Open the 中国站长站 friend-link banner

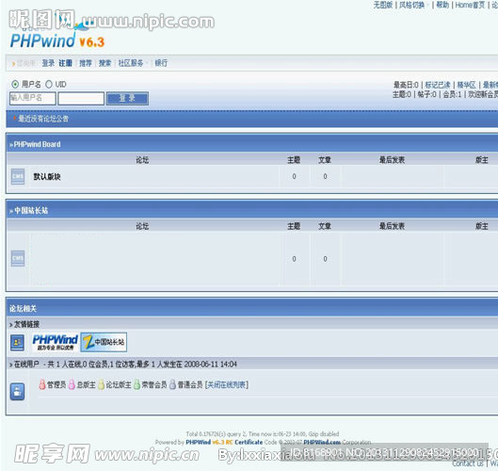click(104, 342)
